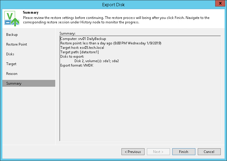Switch to the Disks step
The image size is (227, 161).
[10, 54]
